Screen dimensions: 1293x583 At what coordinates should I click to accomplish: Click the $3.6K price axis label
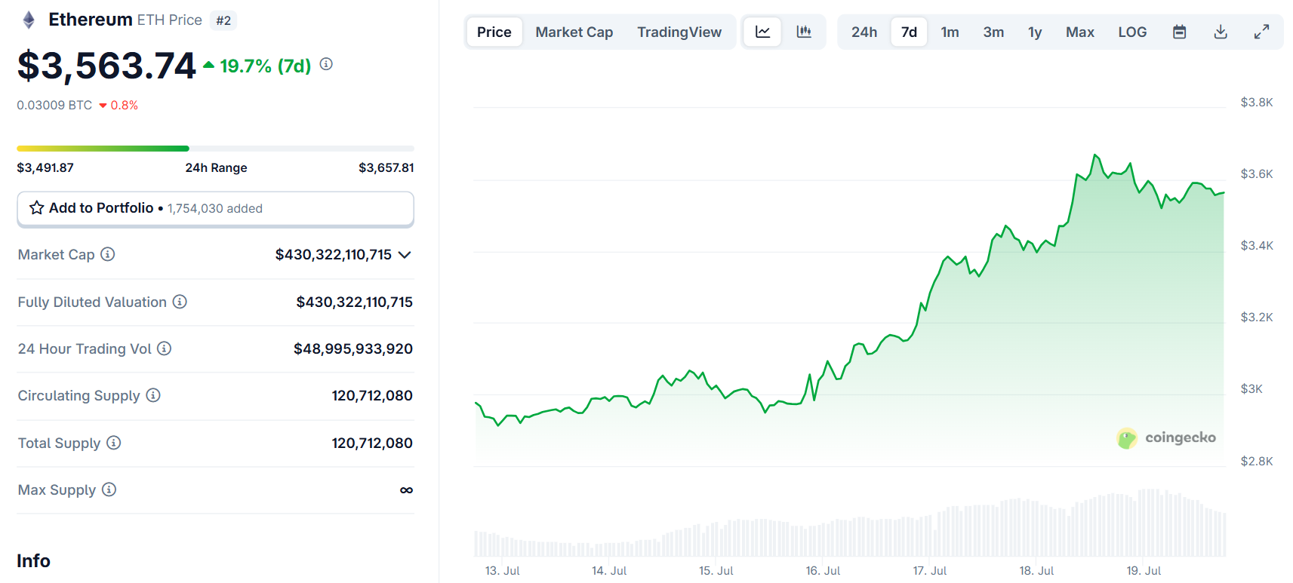[1257, 173]
